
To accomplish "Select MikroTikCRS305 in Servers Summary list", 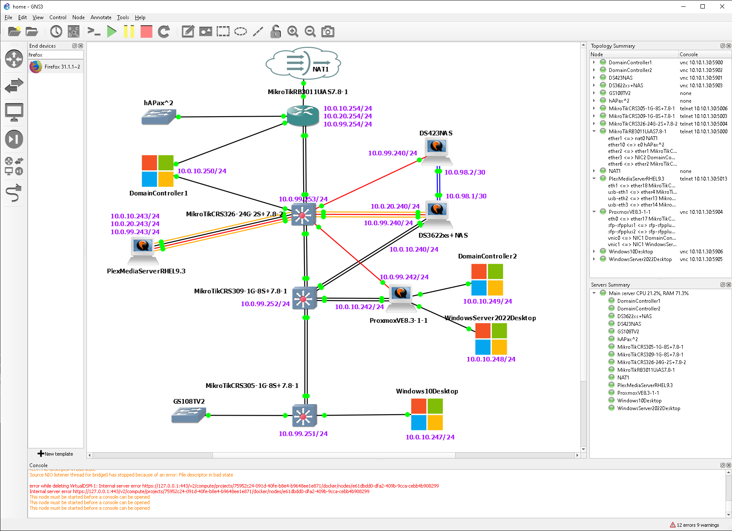I will 650,347.
